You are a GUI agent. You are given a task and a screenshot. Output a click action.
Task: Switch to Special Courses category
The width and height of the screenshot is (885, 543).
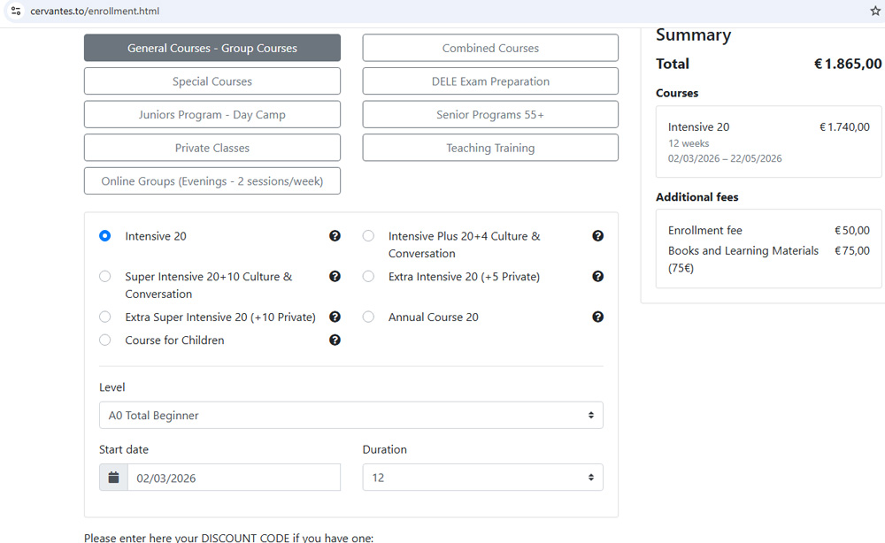pos(212,81)
